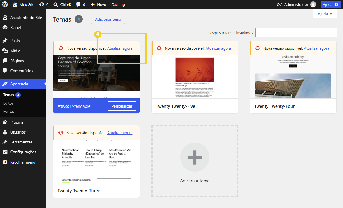The image size is (343, 208).
Task: Open the comments bubble icon in admin bar
Action: point(78,5)
